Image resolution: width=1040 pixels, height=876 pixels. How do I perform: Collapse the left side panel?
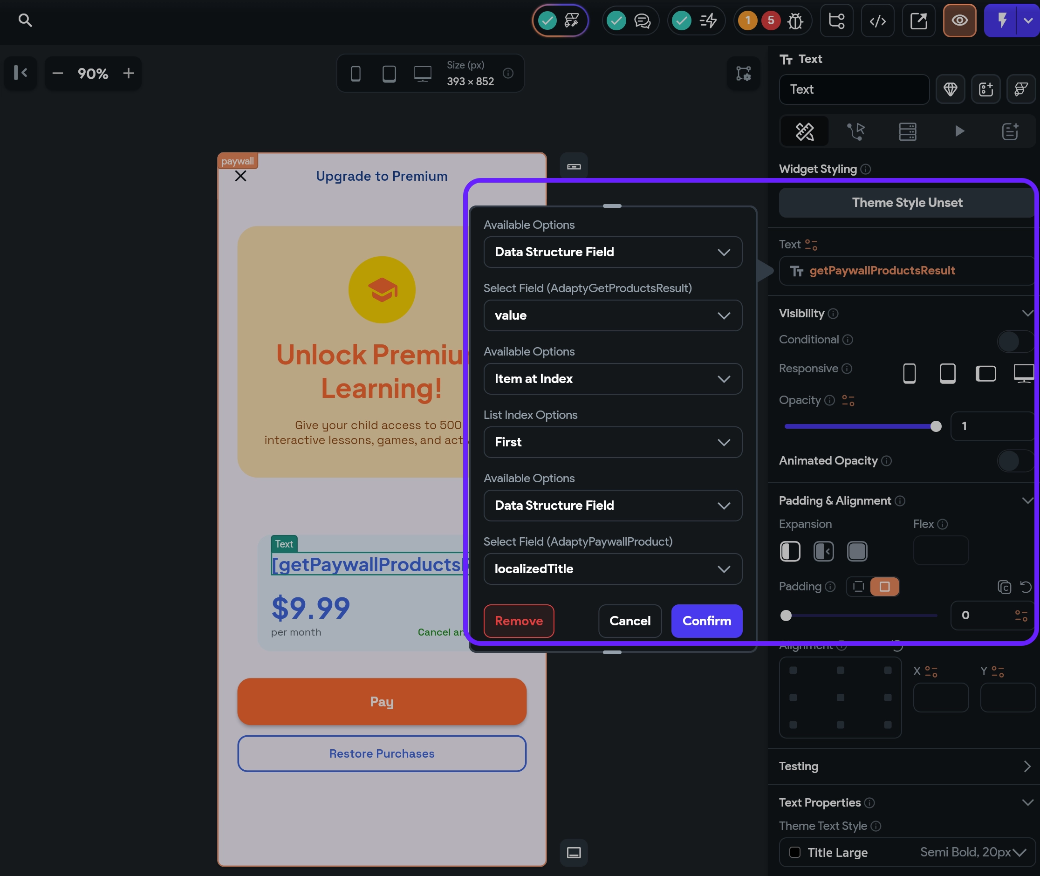coord(21,73)
